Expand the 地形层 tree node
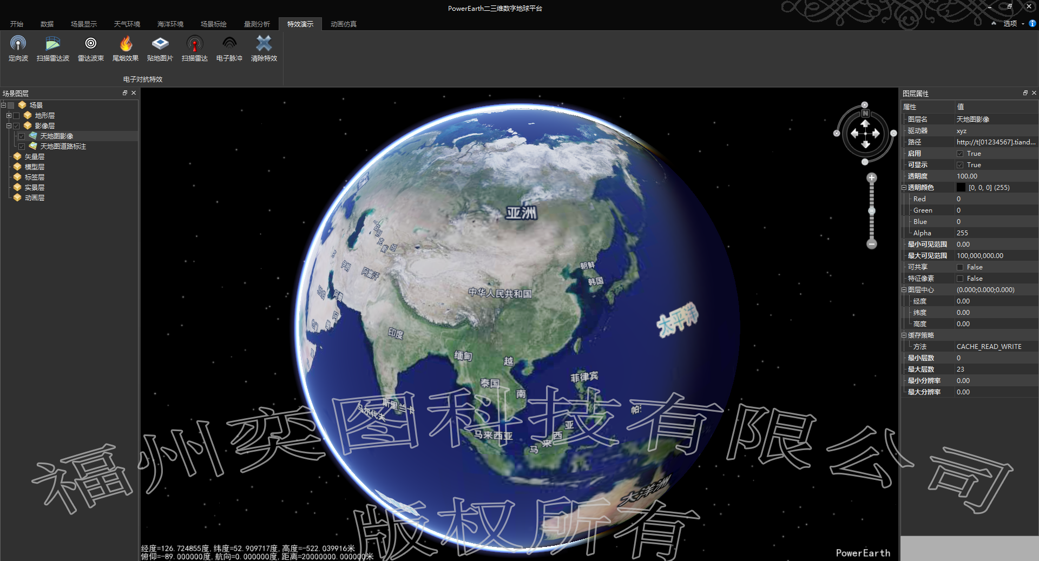 (9, 116)
